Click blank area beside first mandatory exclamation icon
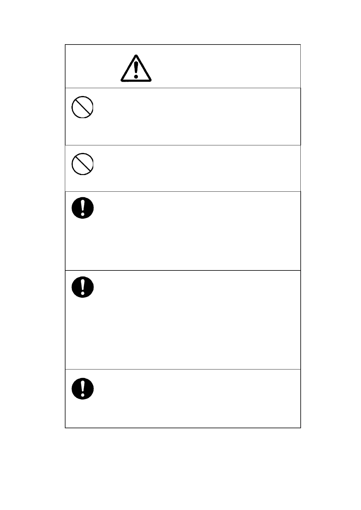This screenshot has width=361, height=510. (x=197, y=231)
